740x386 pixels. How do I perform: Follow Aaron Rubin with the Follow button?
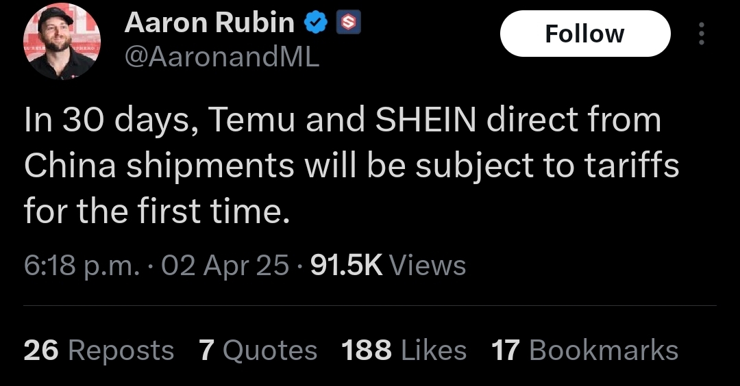tap(585, 34)
